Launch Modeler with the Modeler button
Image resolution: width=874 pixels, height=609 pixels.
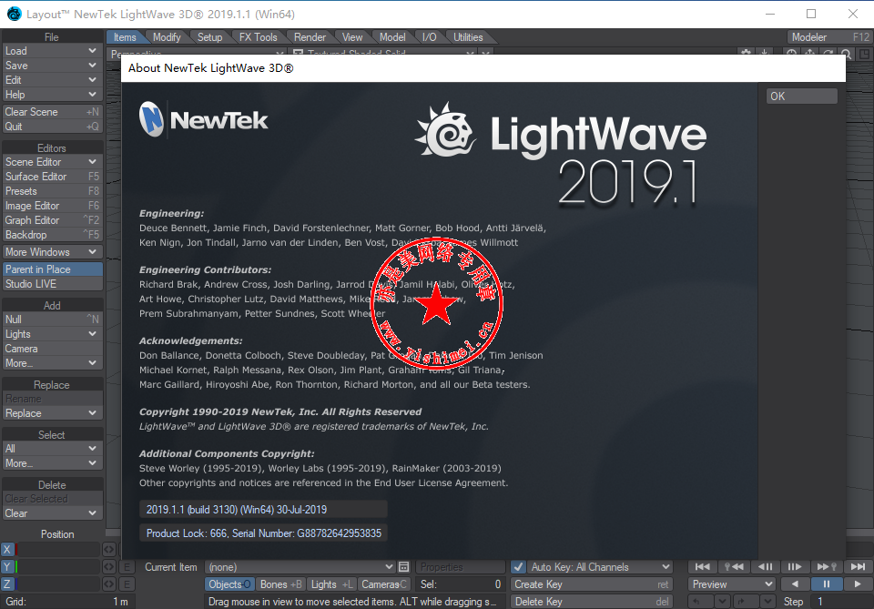click(x=830, y=36)
